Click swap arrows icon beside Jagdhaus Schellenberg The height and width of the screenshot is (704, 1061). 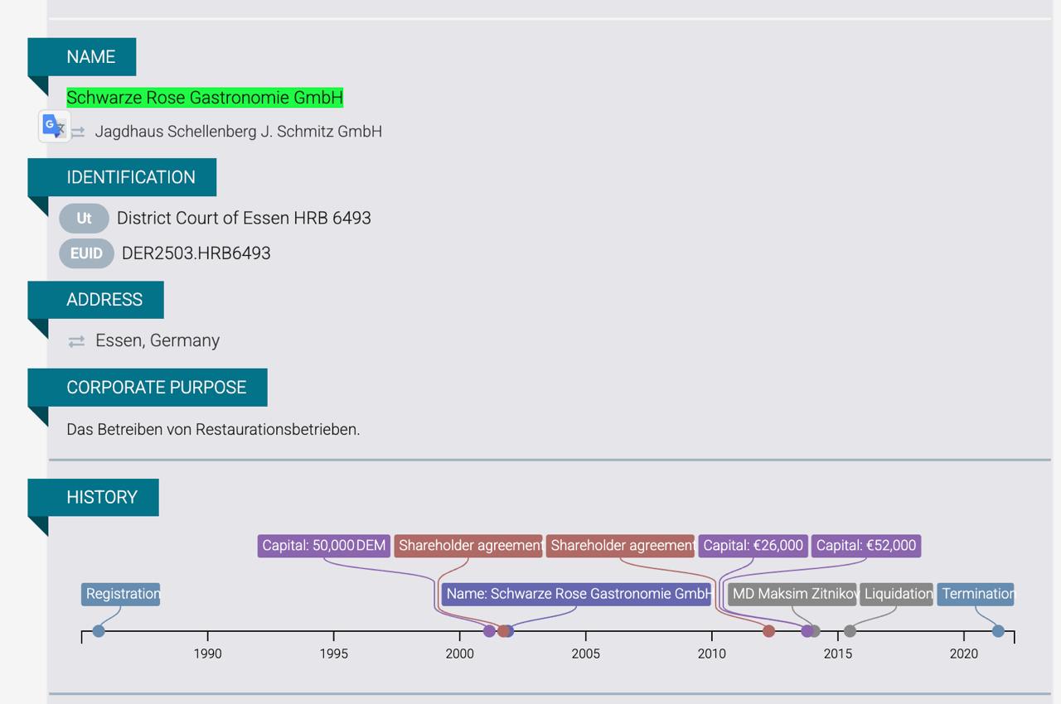78,132
